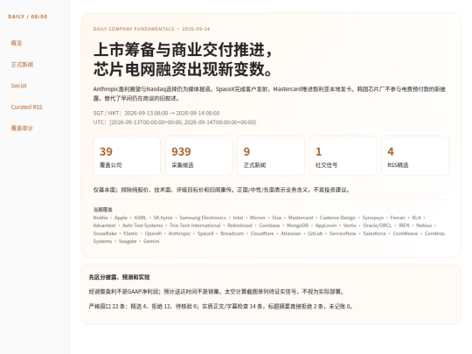Go to 正式新闻 section in sidebar
This screenshot has height=354, width=472.
pyautogui.click(x=22, y=65)
